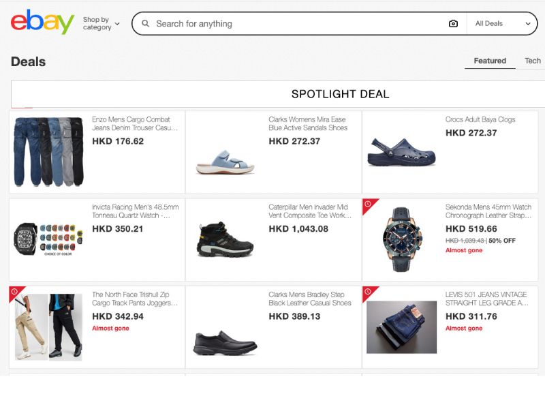Switch to the Featured tab
Viewport: 545px width, 409px height.
point(490,61)
